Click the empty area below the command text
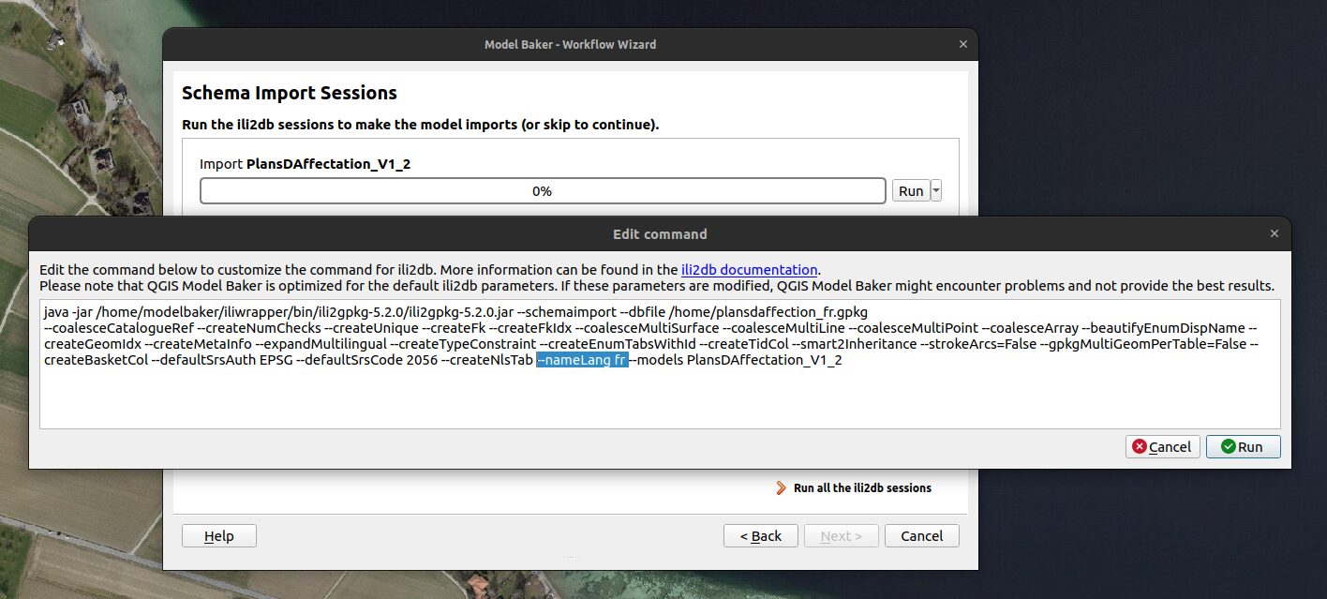 [656, 401]
